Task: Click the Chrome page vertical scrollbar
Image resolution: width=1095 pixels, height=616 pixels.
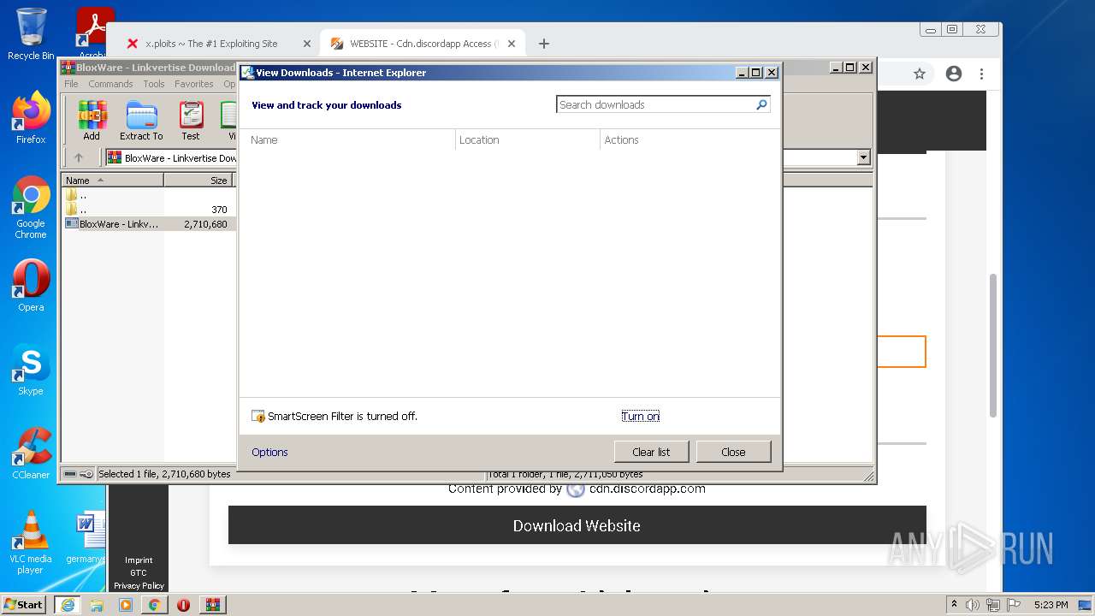Action: (993, 345)
